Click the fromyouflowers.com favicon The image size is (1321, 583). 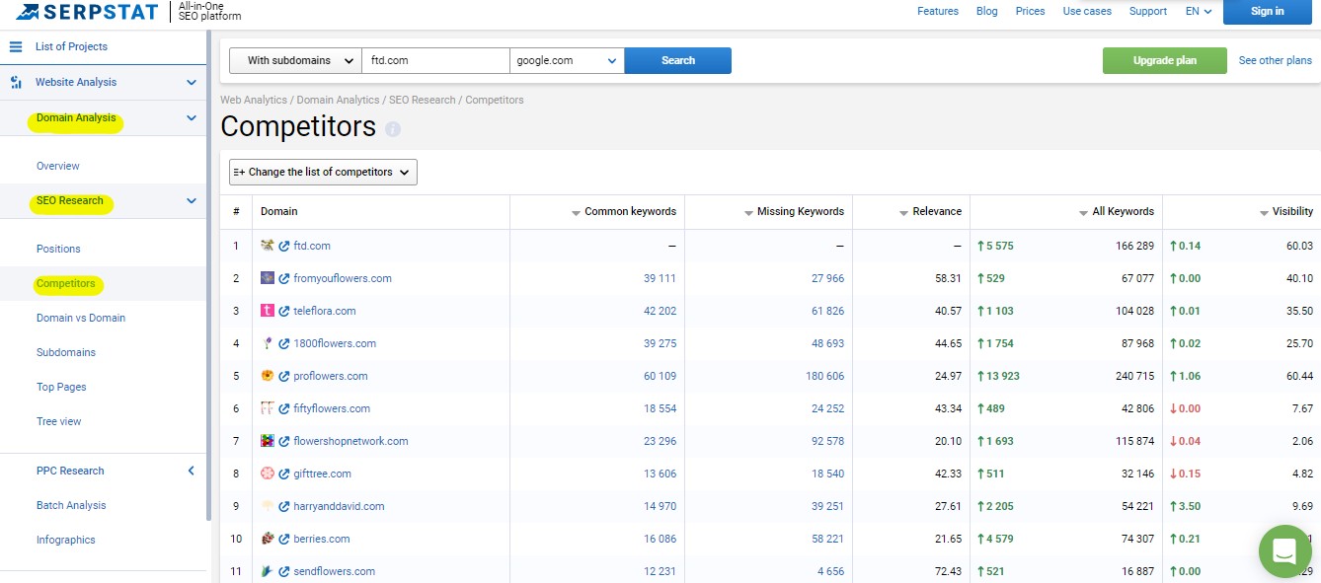(x=267, y=278)
